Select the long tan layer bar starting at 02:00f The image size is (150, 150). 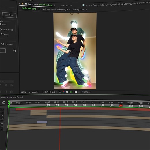pos(98,117)
